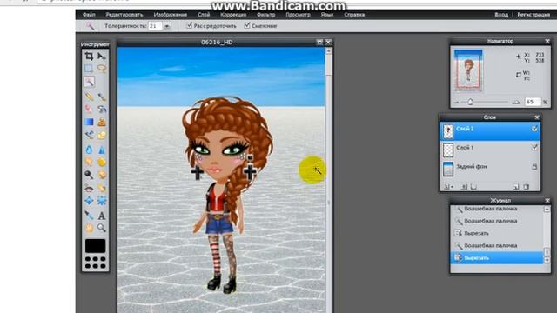Viewport: 557px width, 313px height.
Task: Select the Zoom magnifier tool
Action: tap(102, 228)
